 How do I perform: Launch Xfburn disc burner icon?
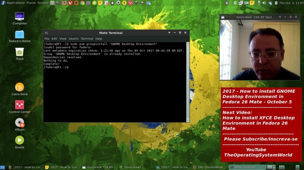point(19,123)
